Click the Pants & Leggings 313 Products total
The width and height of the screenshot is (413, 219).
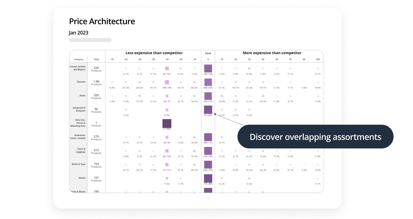(96, 151)
